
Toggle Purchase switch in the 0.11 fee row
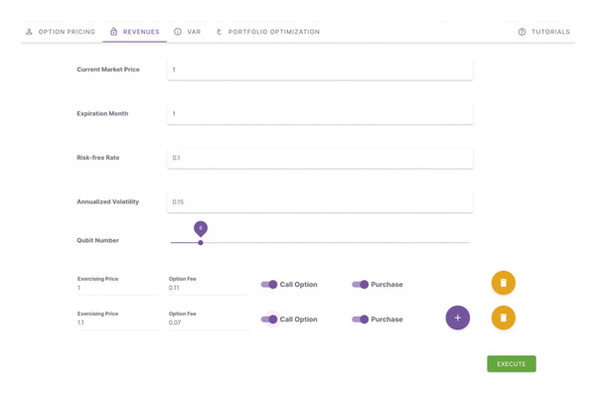pos(361,285)
